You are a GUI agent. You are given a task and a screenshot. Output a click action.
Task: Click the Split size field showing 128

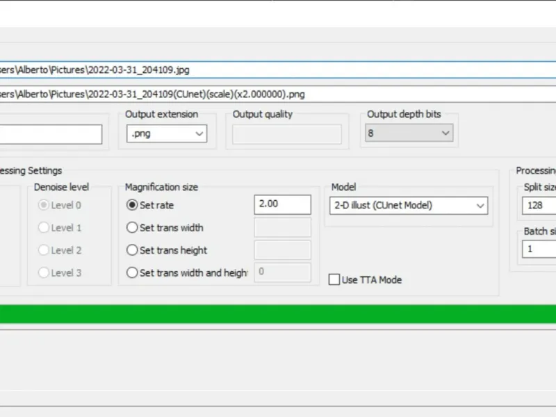tap(539, 206)
